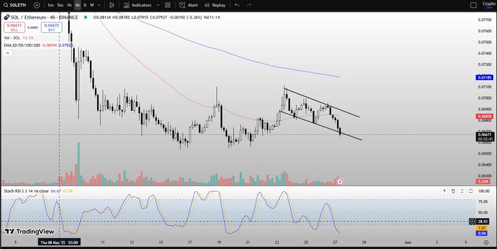Click the compare or add symbol plus icon
Image resolution: width=497 pixels, height=249 pixels.
[37, 5]
